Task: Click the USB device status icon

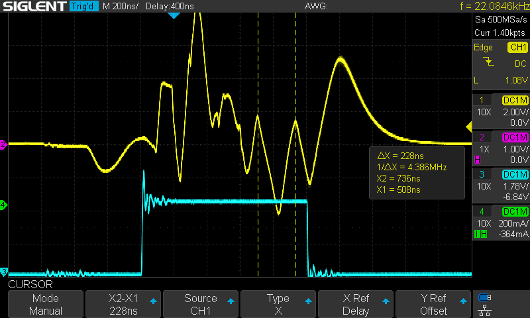Action: tap(485, 297)
